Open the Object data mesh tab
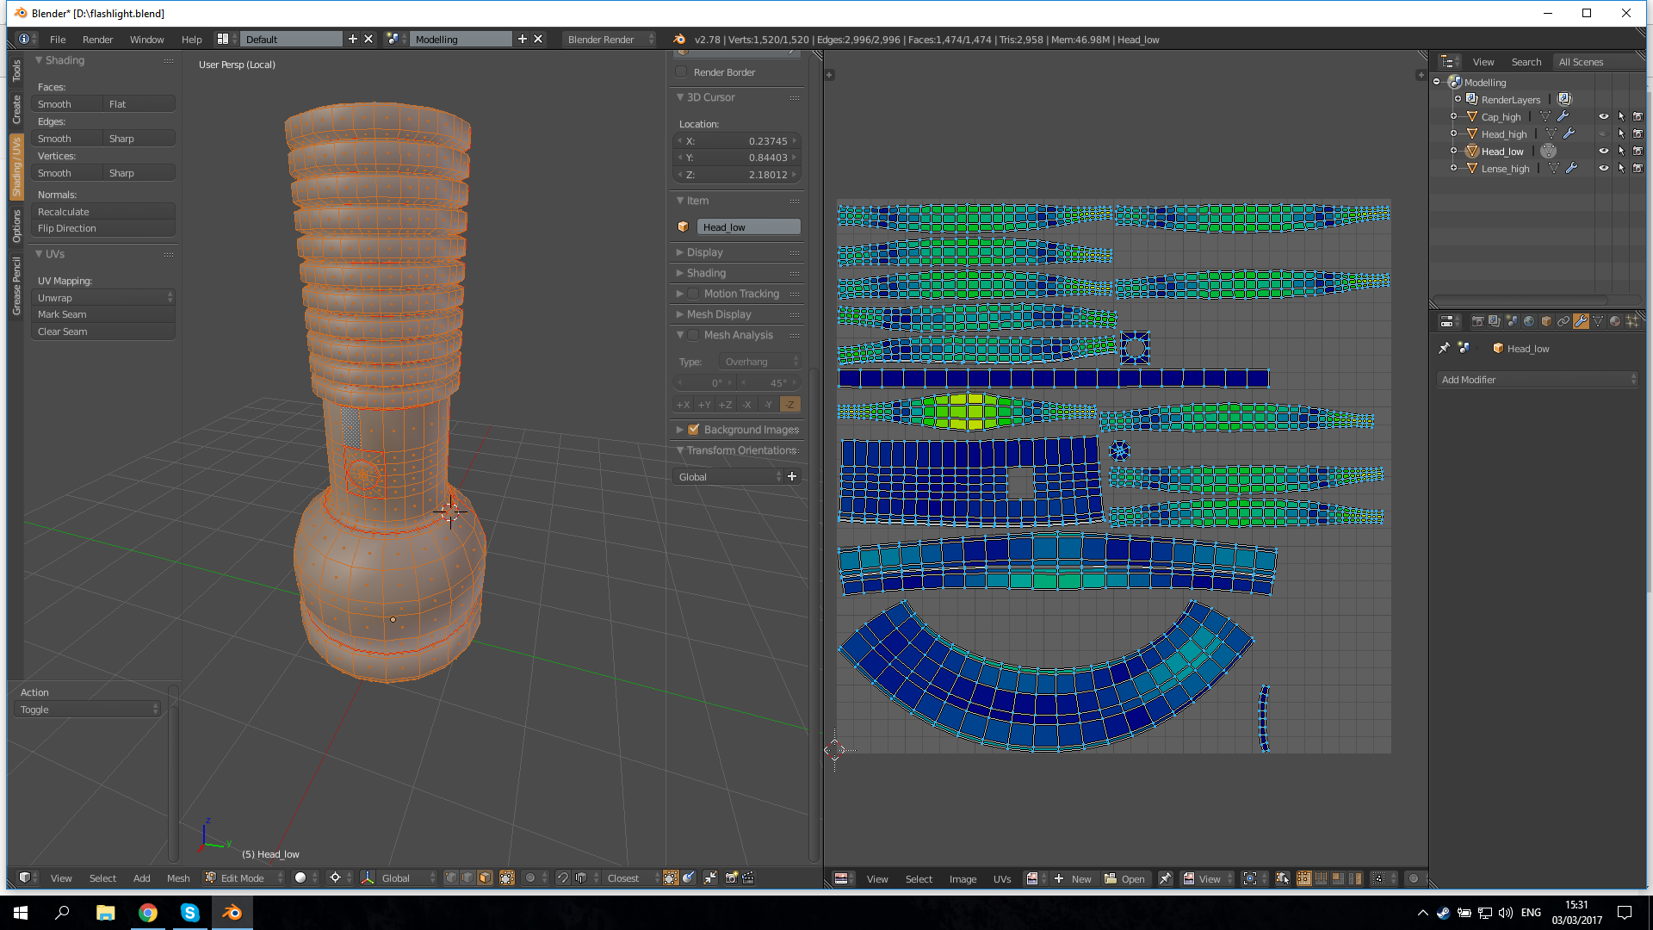 pos(1598,321)
